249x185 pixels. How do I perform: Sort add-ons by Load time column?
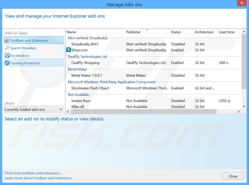(229, 32)
